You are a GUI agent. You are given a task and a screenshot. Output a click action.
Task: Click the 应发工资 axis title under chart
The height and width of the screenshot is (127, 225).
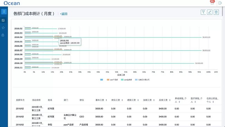tap(121, 75)
